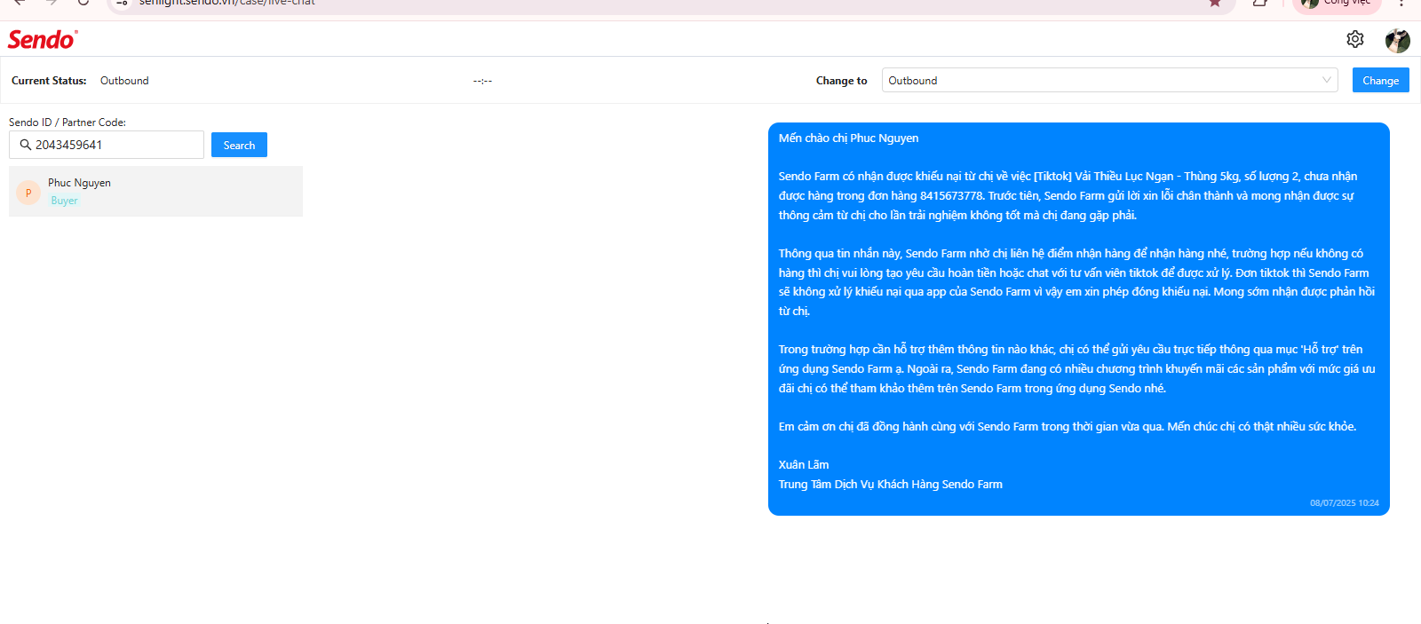Focus the Sendo ID / Partner Code input
The image size is (1421, 624).
pos(107,145)
